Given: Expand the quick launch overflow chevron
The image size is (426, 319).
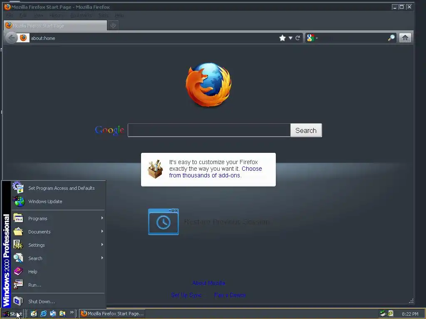Looking at the screenshot, I should pyautogui.click(x=72, y=312).
